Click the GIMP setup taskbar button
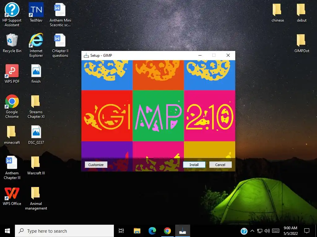317x237 pixels. click(183, 231)
